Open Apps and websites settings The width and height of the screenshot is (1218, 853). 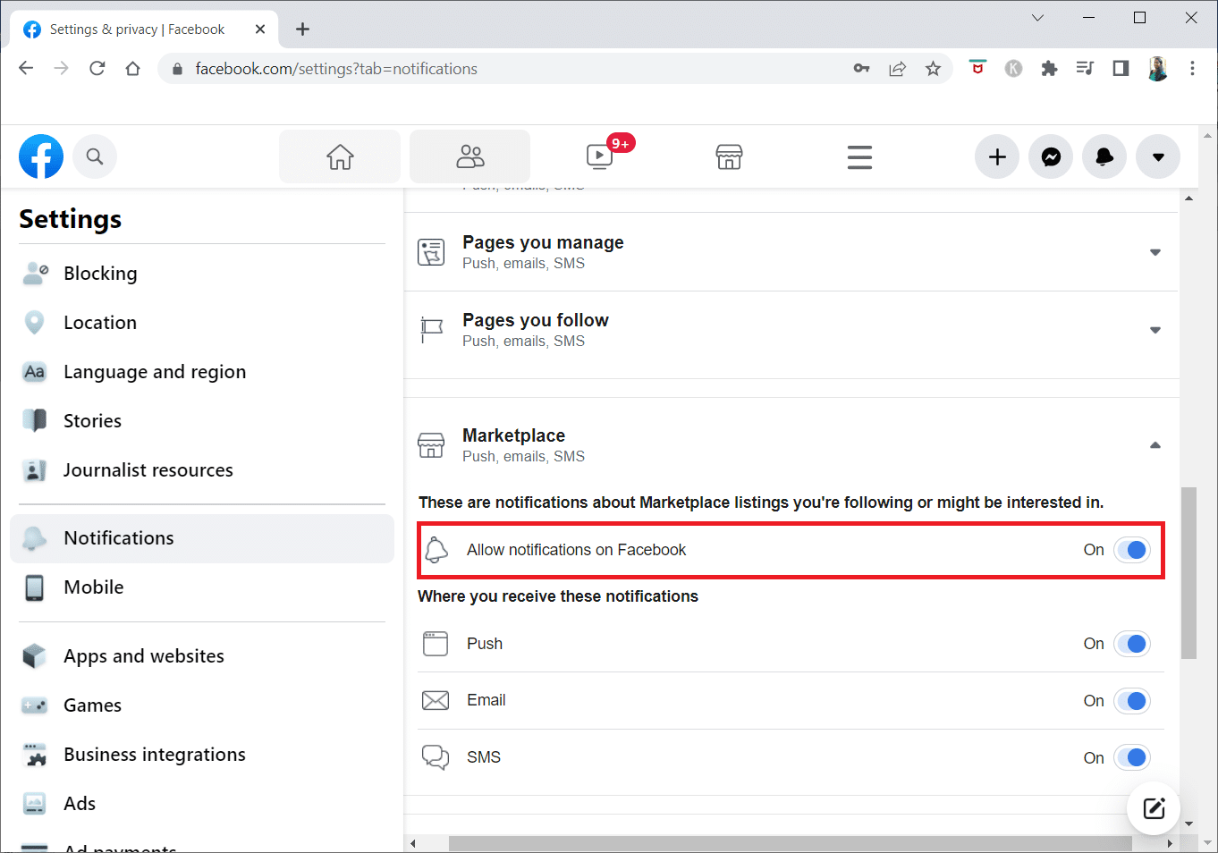[202, 656]
